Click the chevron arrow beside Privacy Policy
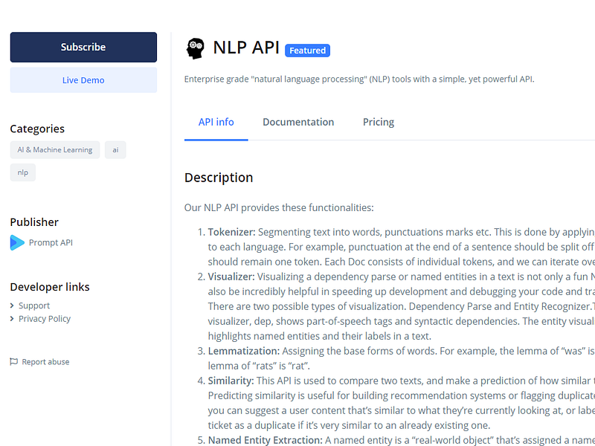The image size is (595, 446). pos(12,319)
